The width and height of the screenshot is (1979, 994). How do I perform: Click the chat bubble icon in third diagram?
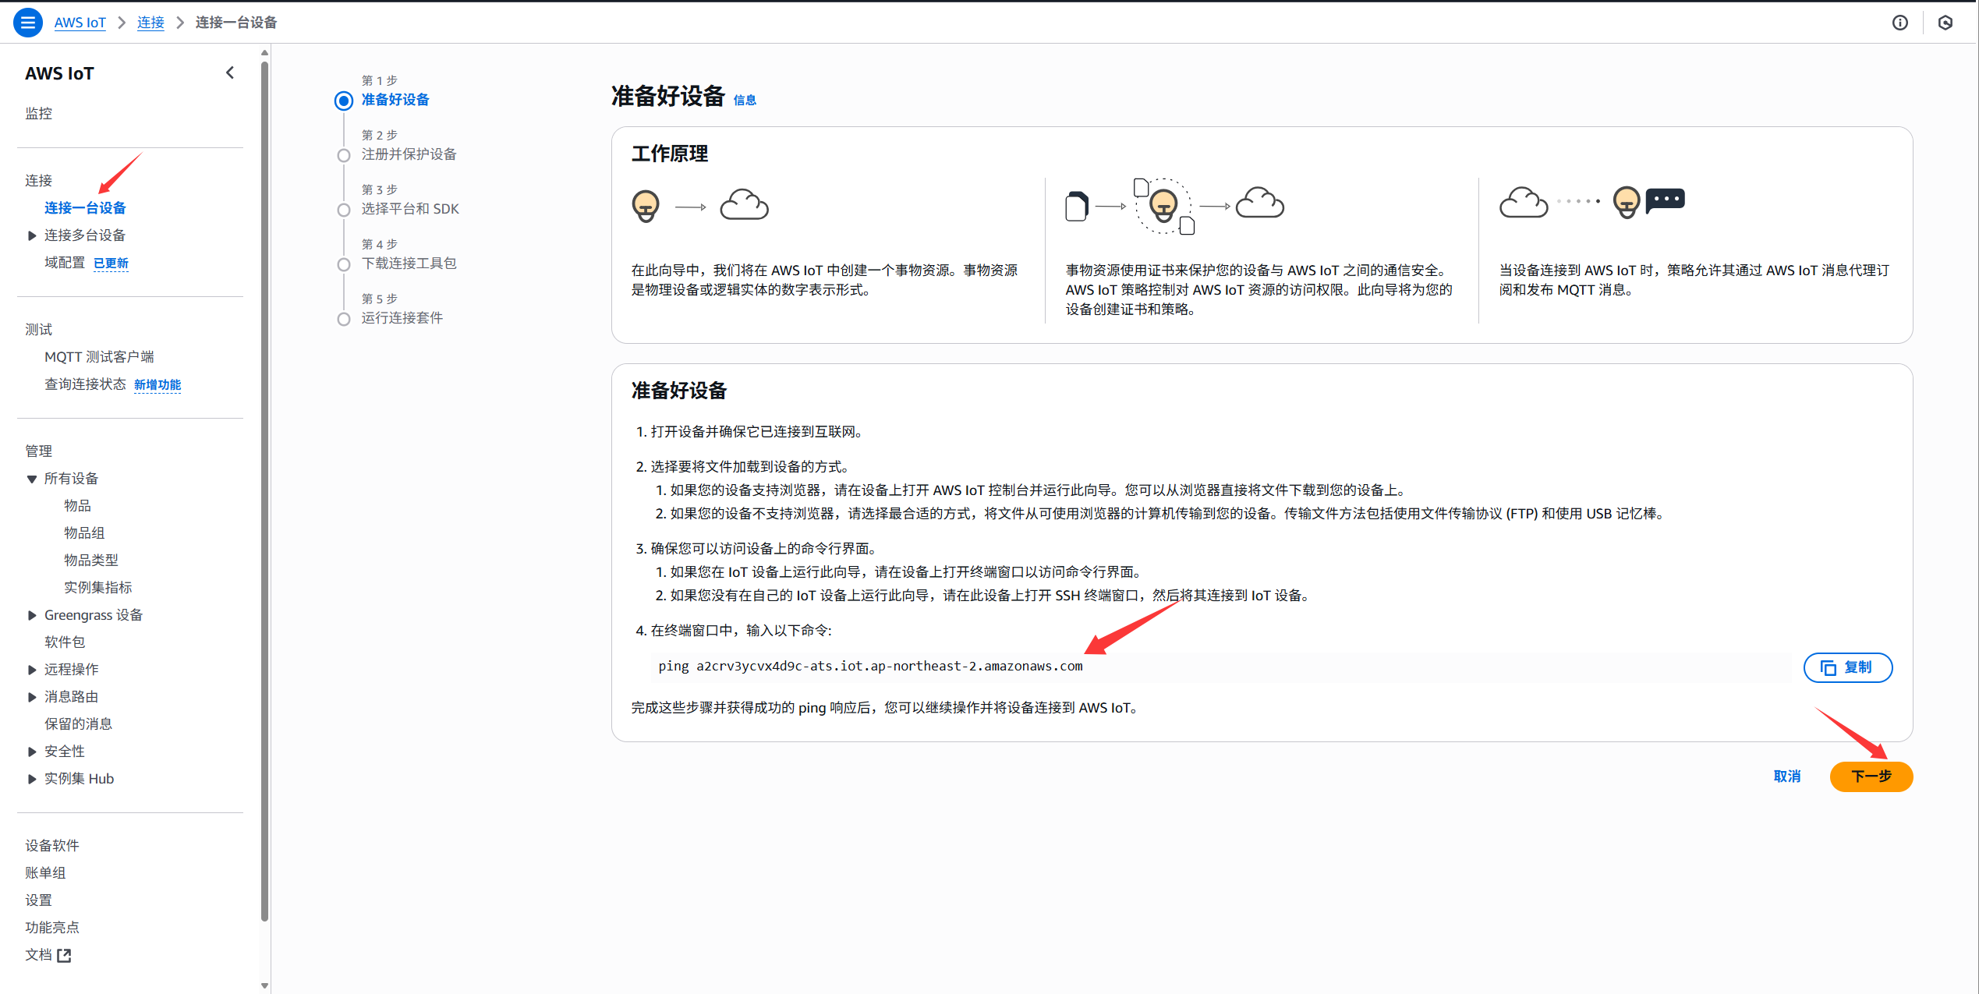click(1665, 200)
